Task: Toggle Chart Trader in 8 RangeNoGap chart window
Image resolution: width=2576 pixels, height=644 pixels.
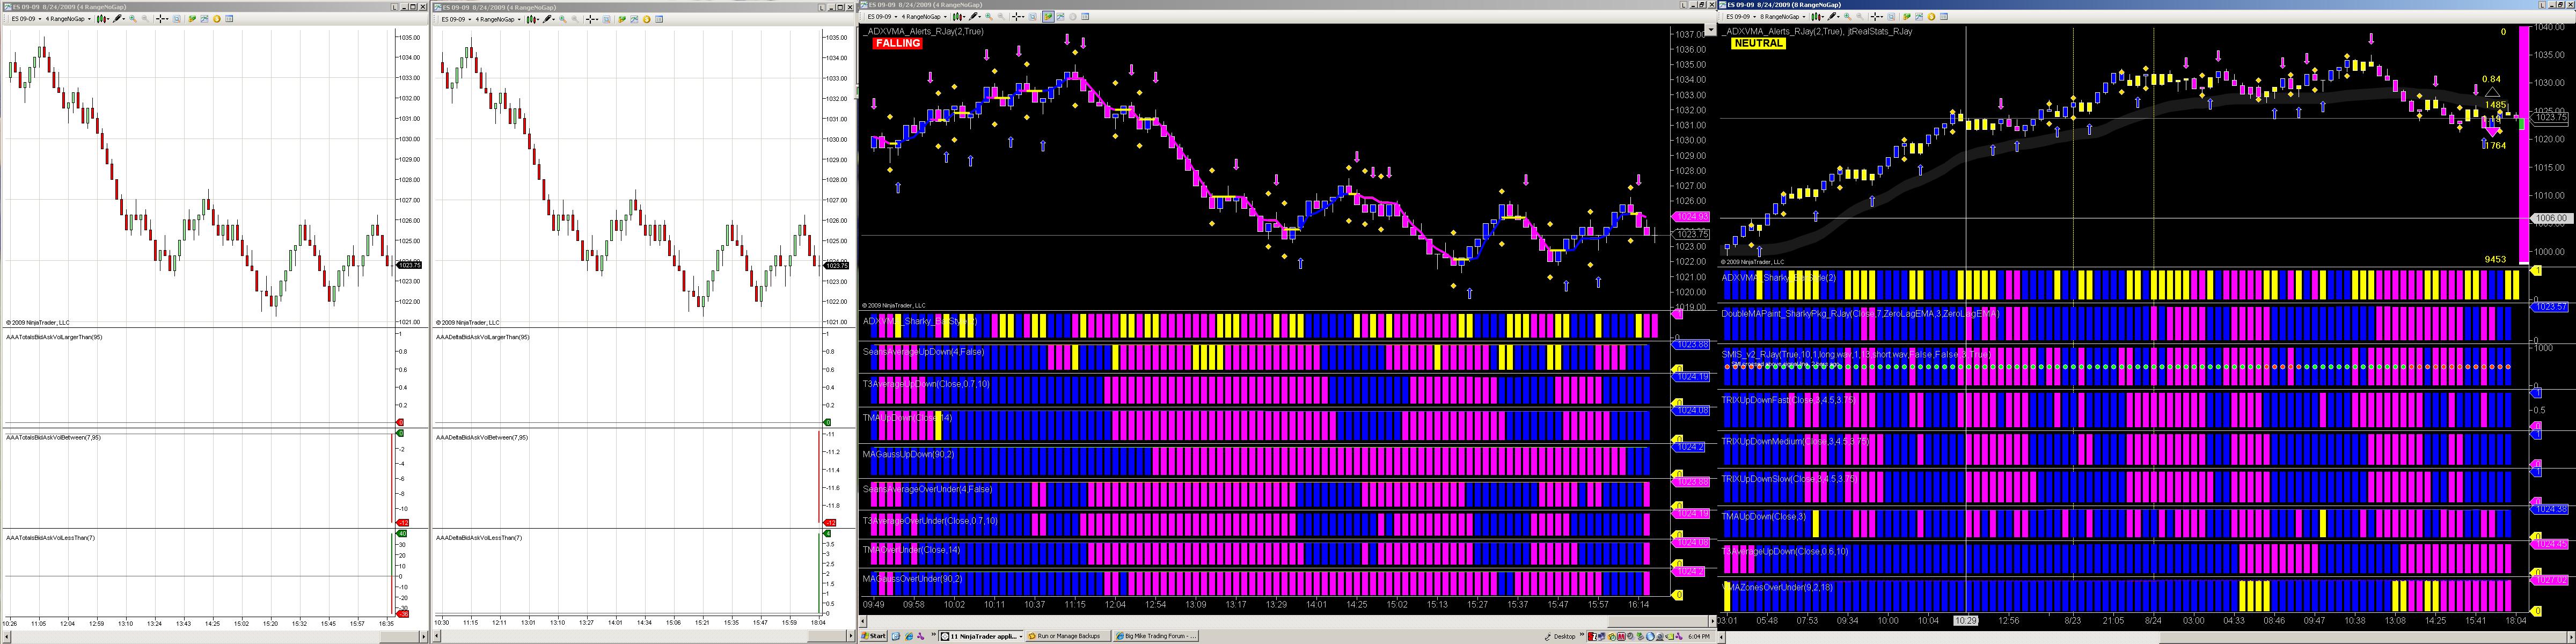Action: coord(1907,17)
